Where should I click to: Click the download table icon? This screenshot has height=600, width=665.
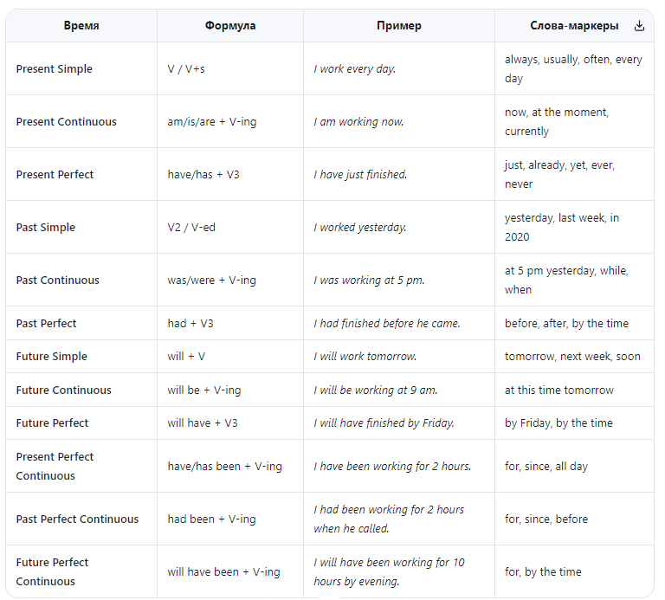639,26
